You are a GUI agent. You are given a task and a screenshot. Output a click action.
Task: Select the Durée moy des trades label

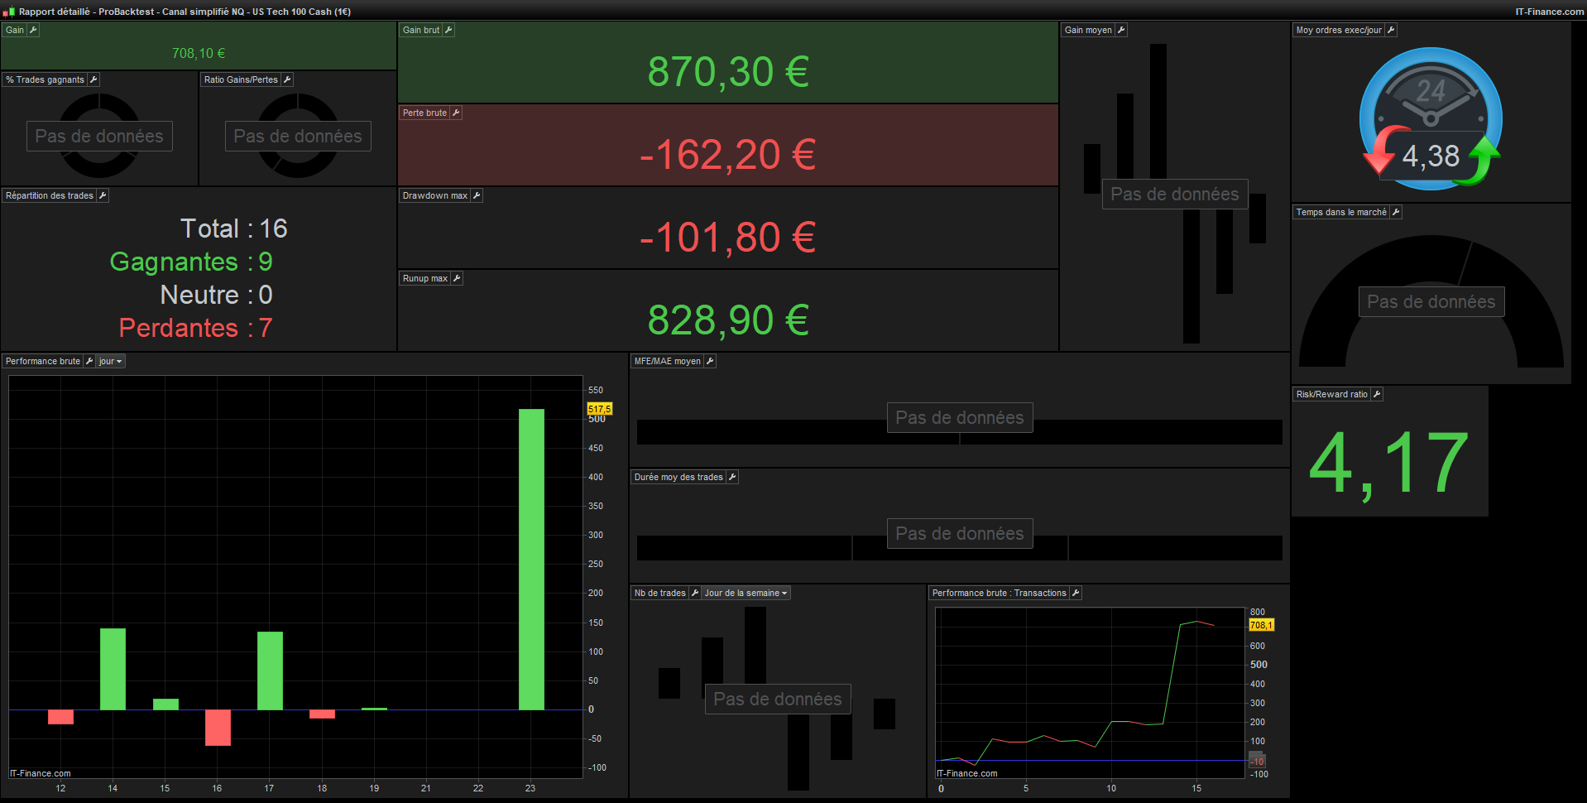[678, 477]
